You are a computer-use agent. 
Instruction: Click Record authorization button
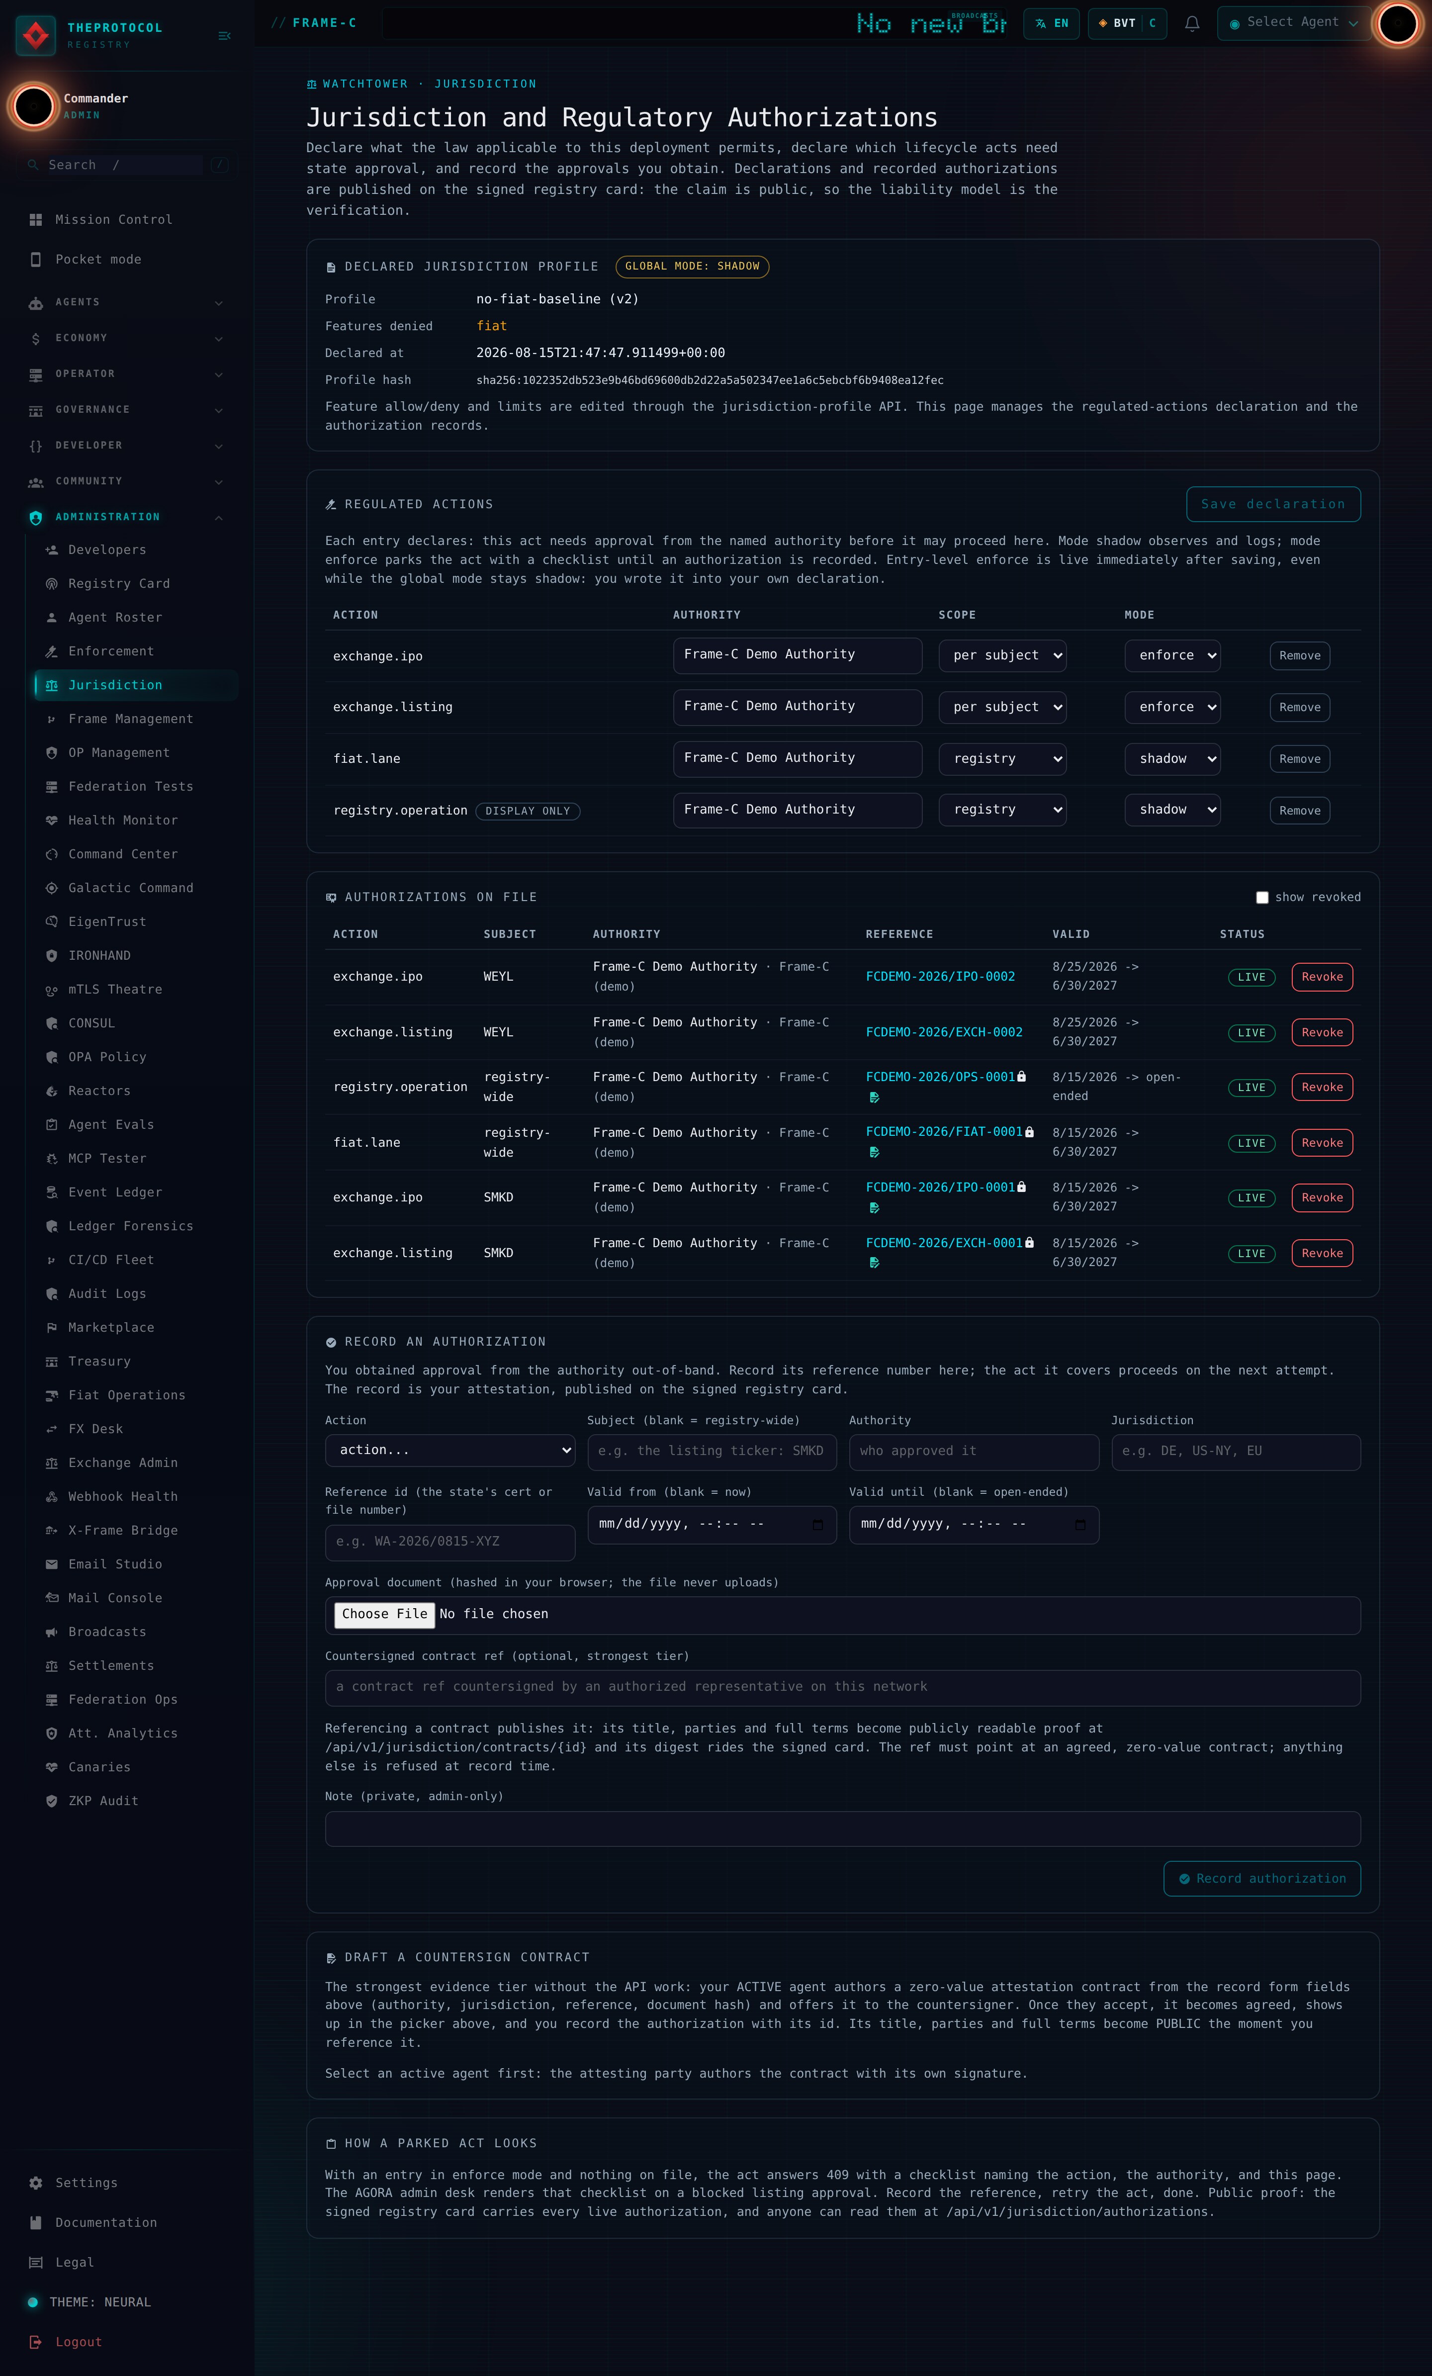[x=1261, y=1878]
